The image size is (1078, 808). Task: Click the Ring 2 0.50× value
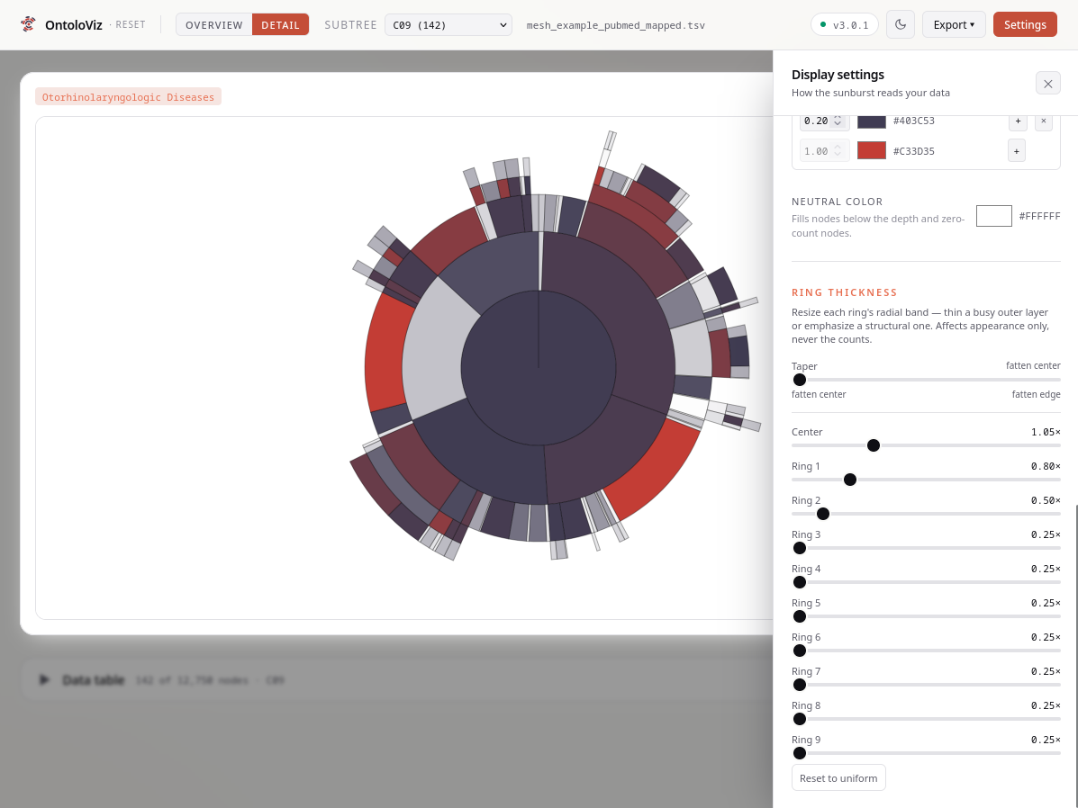coord(1046,501)
